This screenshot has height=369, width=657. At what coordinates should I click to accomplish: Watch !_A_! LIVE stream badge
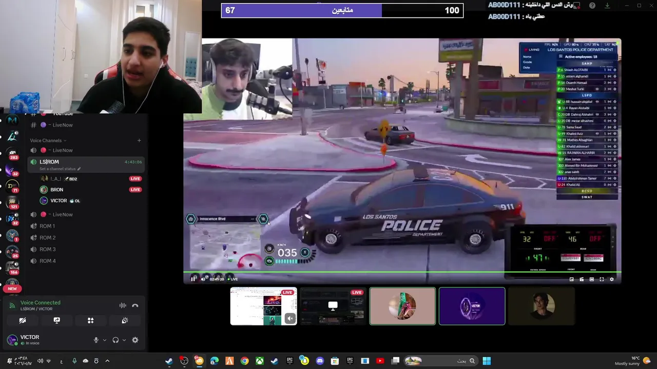pos(135,179)
